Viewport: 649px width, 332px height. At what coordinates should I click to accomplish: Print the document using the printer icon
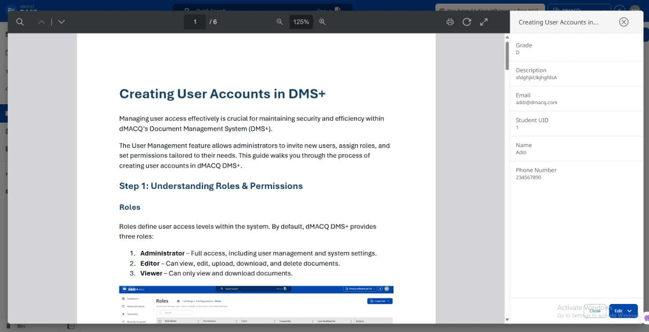click(450, 22)
